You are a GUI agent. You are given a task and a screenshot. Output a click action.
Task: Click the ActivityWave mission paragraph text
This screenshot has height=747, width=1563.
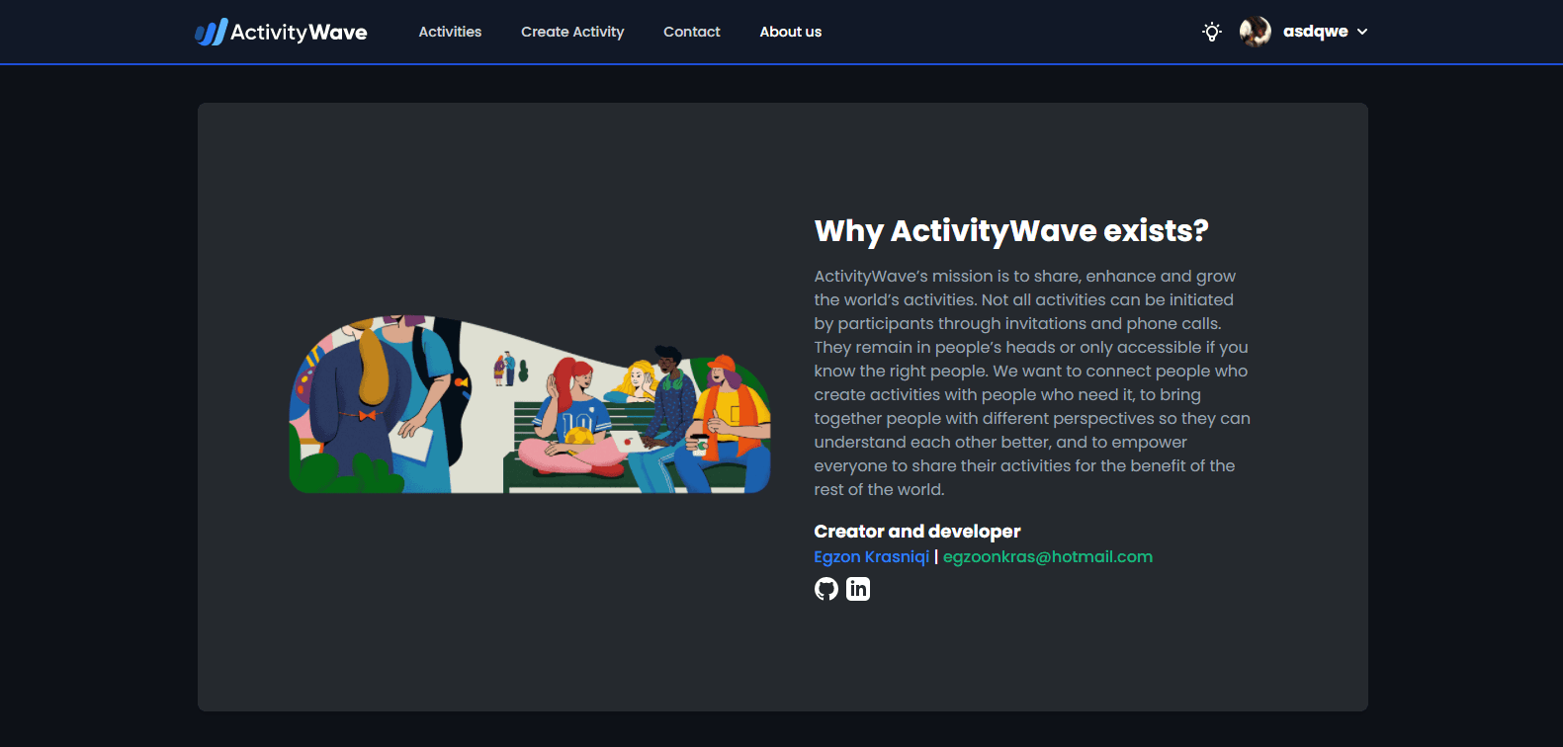coord(1031,382)
